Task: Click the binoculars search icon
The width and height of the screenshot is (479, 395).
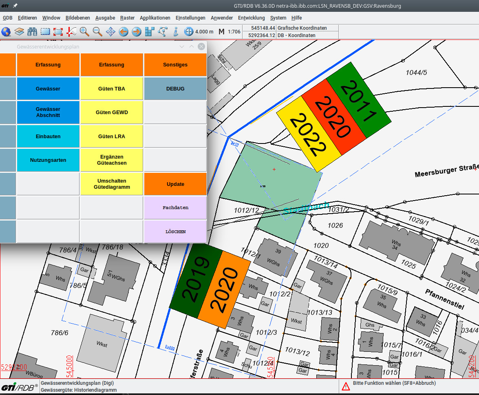Action: point(32,31)
